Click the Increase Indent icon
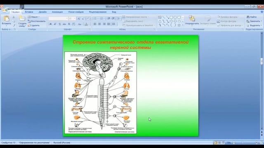 [113, 18]
